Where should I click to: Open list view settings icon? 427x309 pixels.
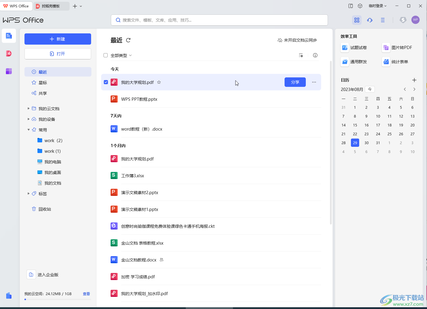click(301, 55)
